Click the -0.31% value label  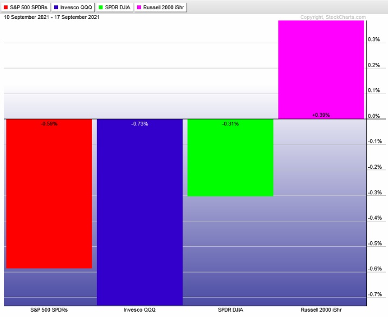(230, 124)
